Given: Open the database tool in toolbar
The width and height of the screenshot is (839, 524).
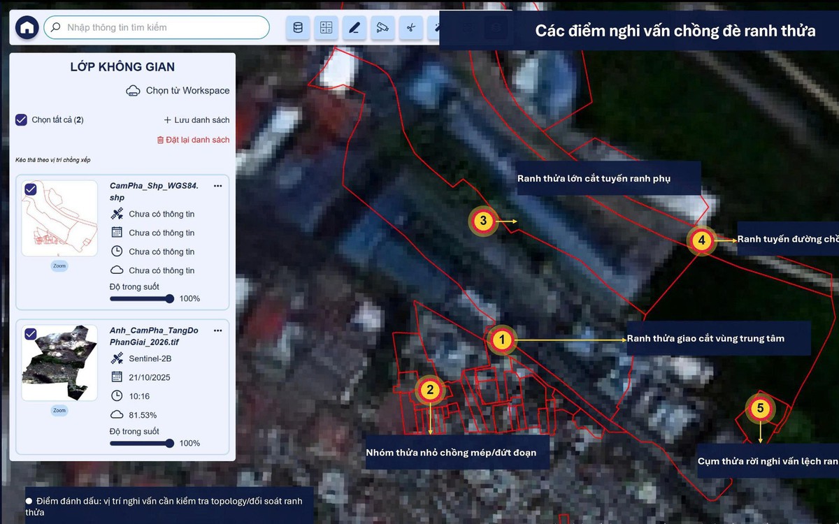Looking at the screenshot, I should point(298,28).
